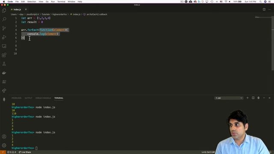274x154 pixels.
Task: Open the Testing flask view
Action: click(4, 64)
